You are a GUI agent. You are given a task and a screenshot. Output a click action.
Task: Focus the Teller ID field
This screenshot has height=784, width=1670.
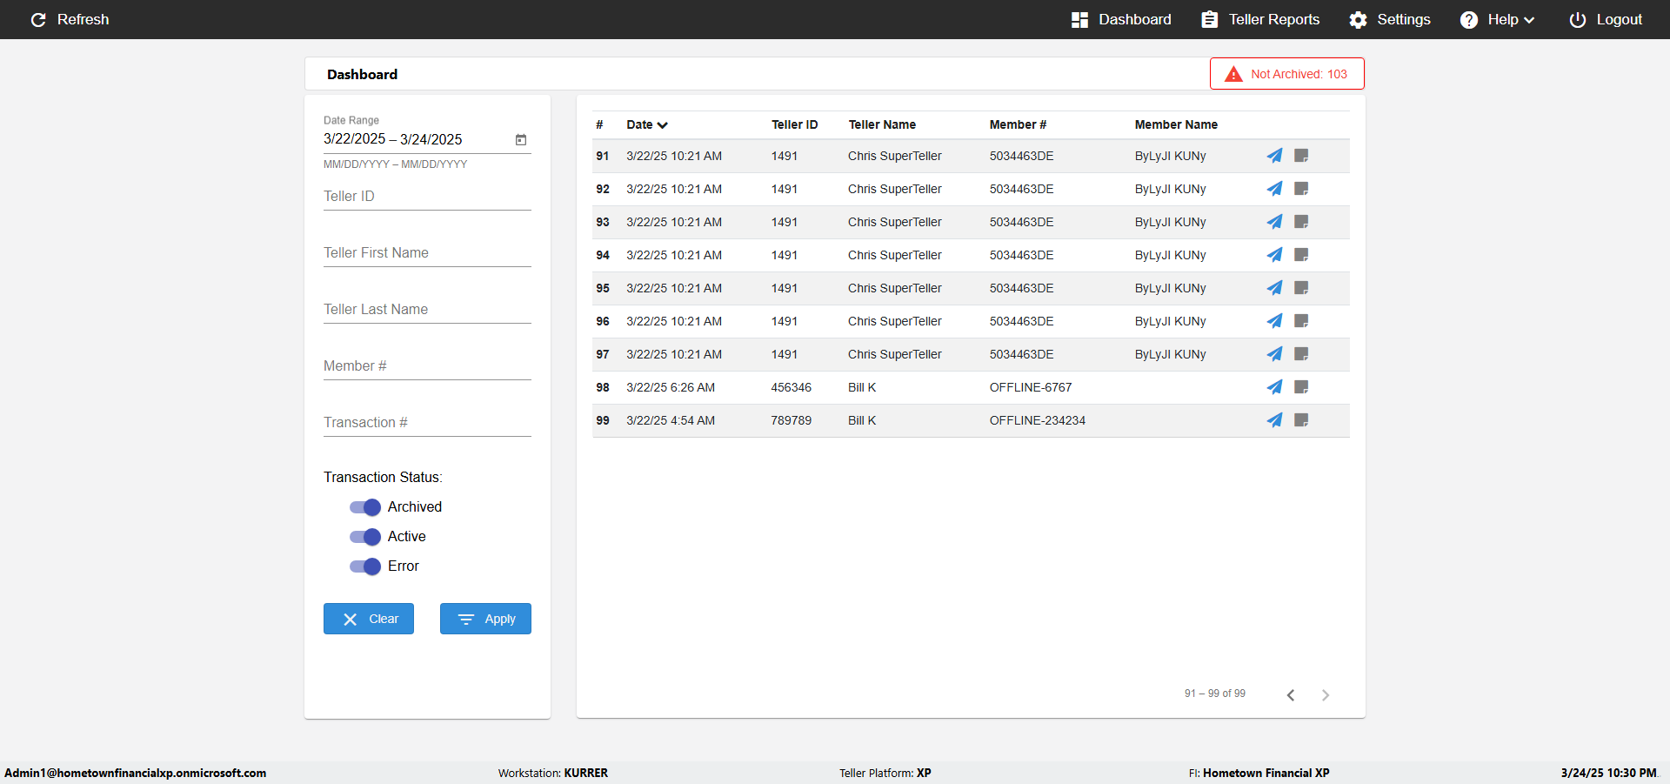coord(427,197)
